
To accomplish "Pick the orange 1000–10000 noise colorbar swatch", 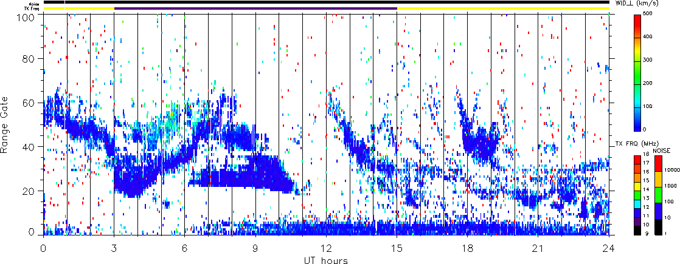I will point(658,179).
